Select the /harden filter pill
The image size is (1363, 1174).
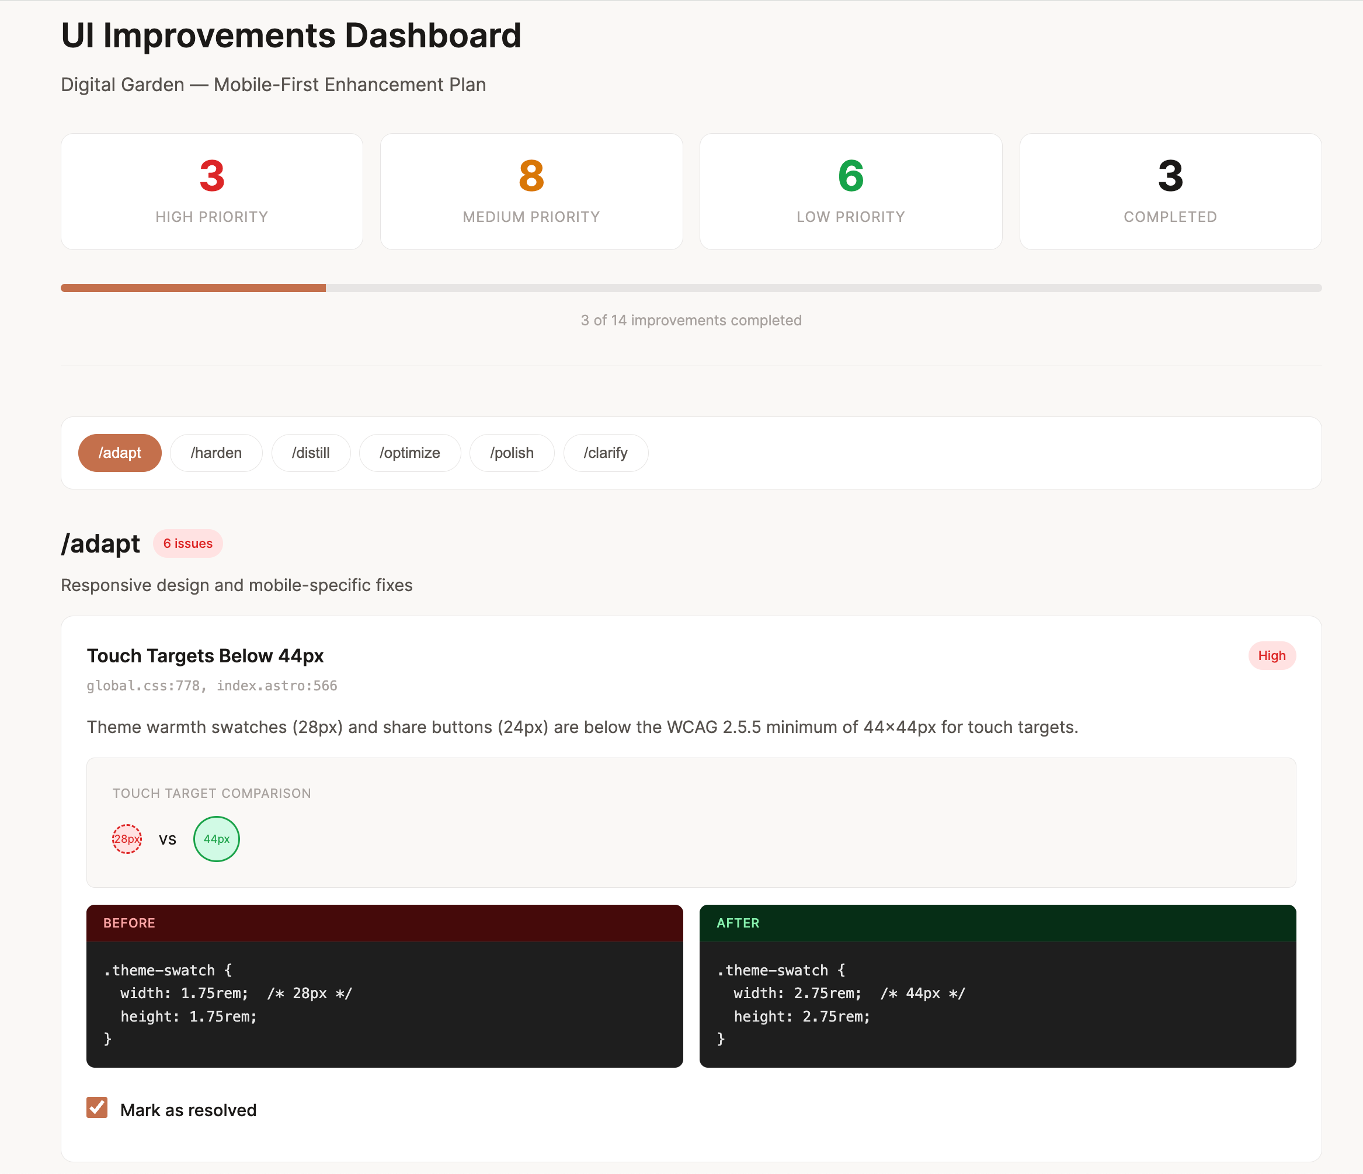[x=215, y=453]
